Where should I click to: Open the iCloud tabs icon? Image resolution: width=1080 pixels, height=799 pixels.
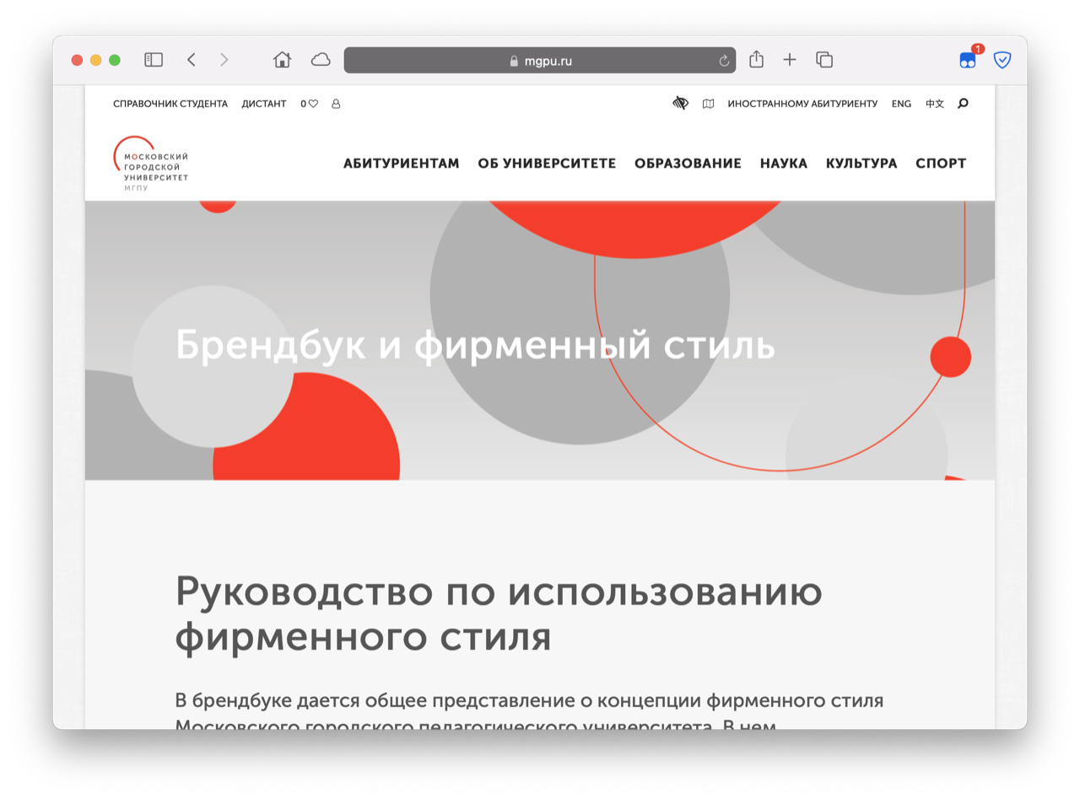click(321, 60)
